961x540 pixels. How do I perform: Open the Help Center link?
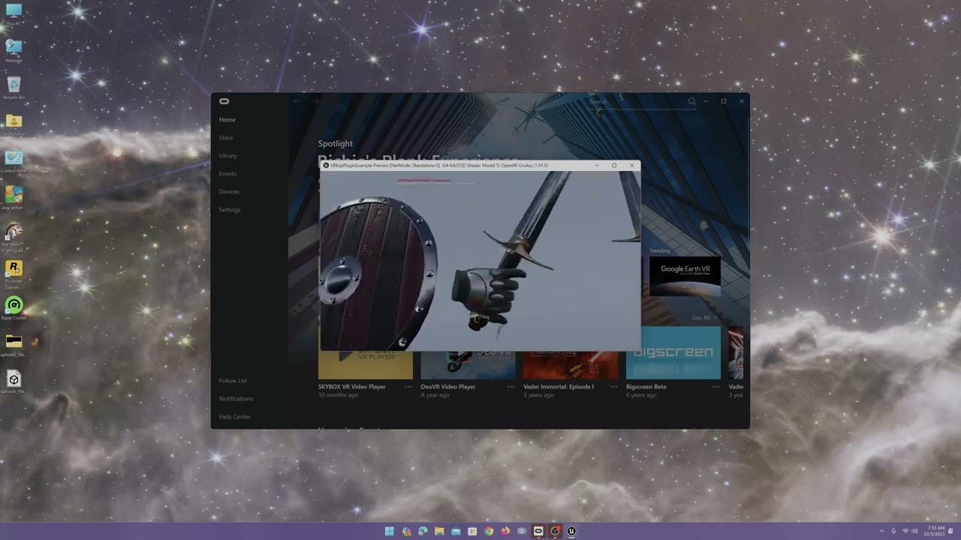pos(235,417)
